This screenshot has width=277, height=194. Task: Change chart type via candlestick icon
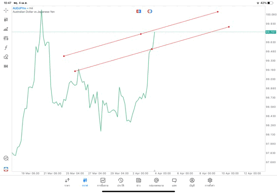pyautogui.click(x=6, y=20)
